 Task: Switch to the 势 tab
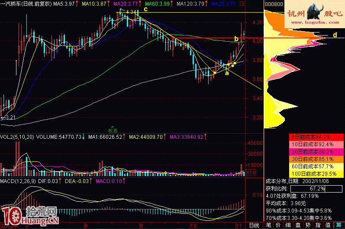308,225
